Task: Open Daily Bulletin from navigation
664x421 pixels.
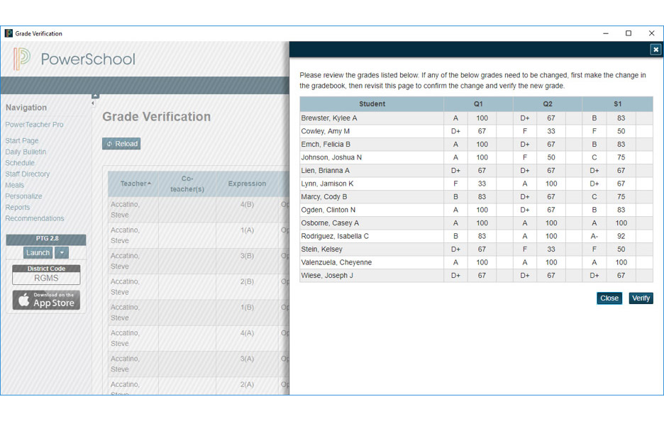Action: click(x=26, y=152)
